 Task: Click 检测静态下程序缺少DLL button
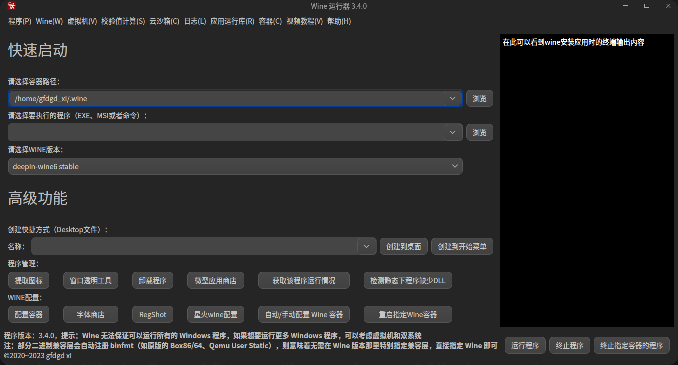tap(408, 280)
